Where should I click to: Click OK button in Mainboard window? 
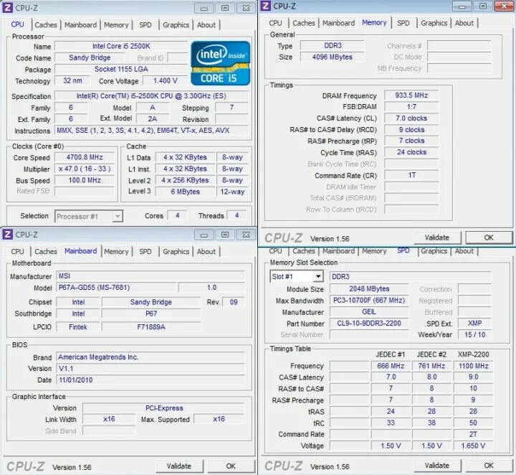(x=231, y=466)
